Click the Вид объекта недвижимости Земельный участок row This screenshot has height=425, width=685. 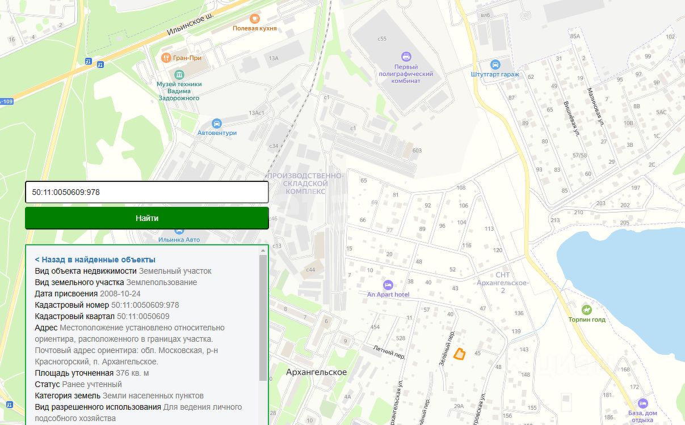(123, 271)
